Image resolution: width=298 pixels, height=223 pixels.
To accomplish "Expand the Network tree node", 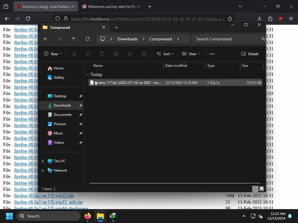I will pos(42,170).
